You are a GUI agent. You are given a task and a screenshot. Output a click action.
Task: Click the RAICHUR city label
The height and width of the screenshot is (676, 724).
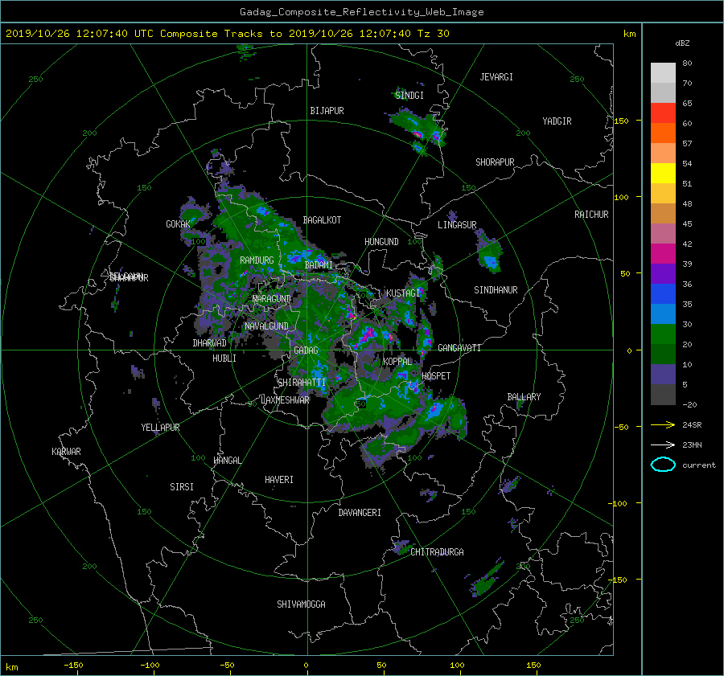coord(591,215)
